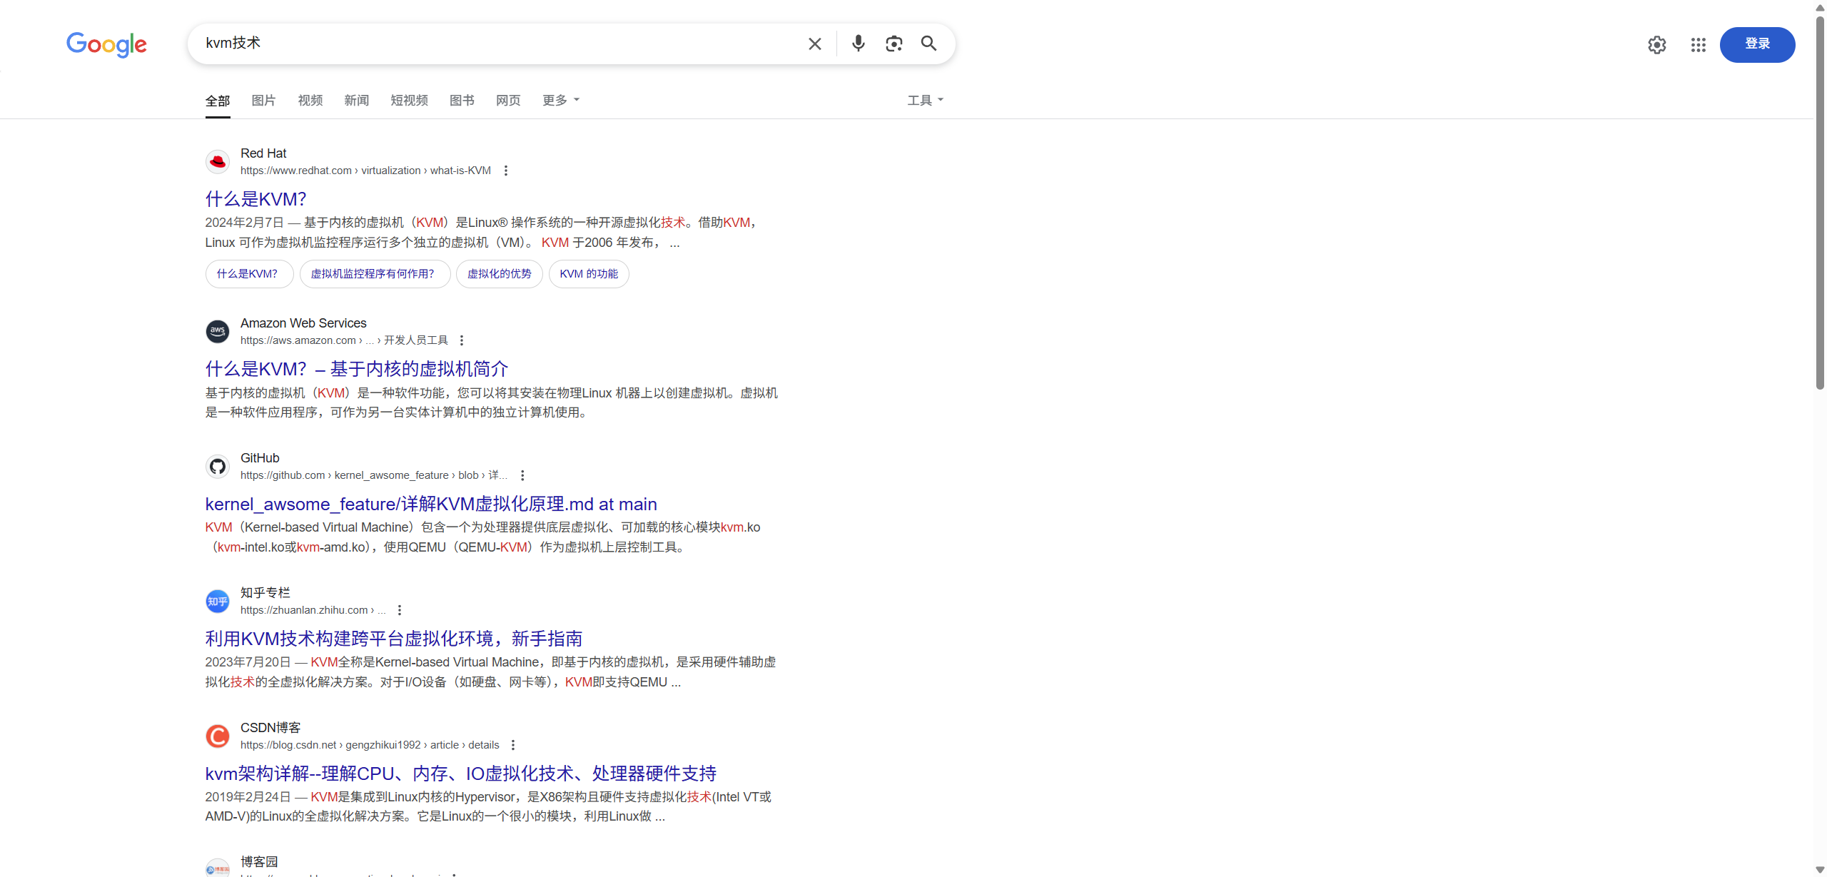Image resolution: width=1827 pixels, height=877 pixels.
Task: Switch to the 新闻 tab
Action: [357, 101]
